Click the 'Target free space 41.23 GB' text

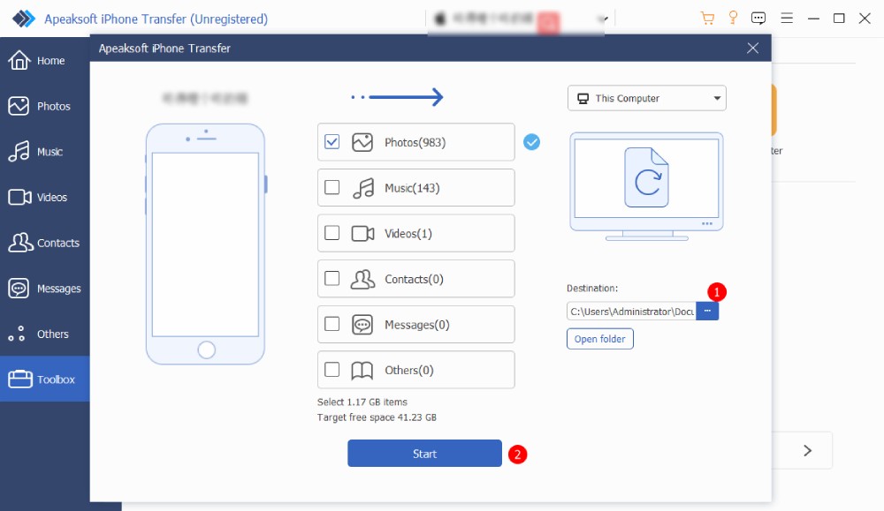(377, 417)
